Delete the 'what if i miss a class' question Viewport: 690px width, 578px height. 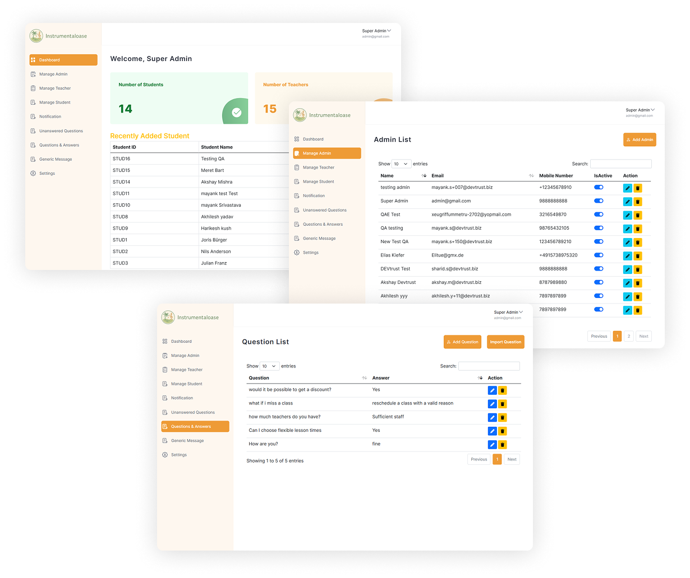click(x=503, y=404)
